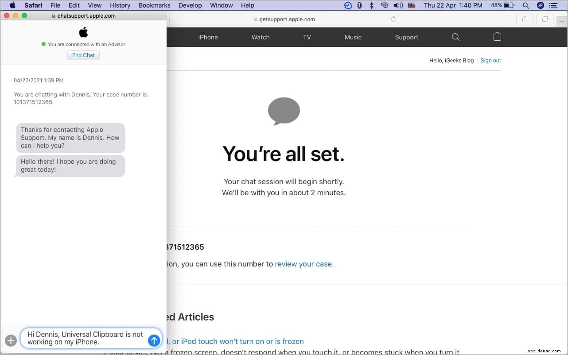The height and width of the screenshot is (355, 568).
Task: Open the History menu
Action: coord(120,5)
